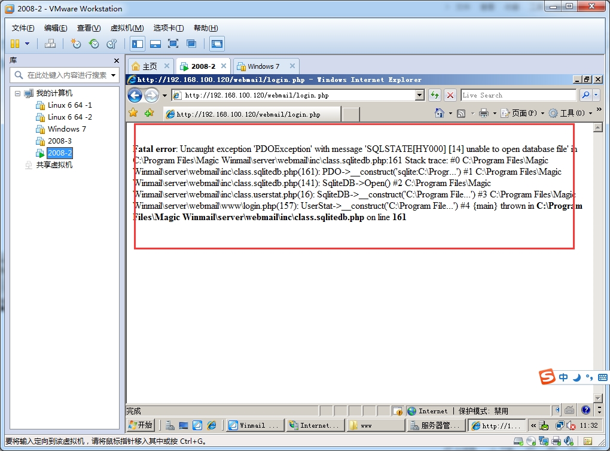Click the Live Search magnifier button
This screenshot has width=610, height=451.
(x=585, y=95)
